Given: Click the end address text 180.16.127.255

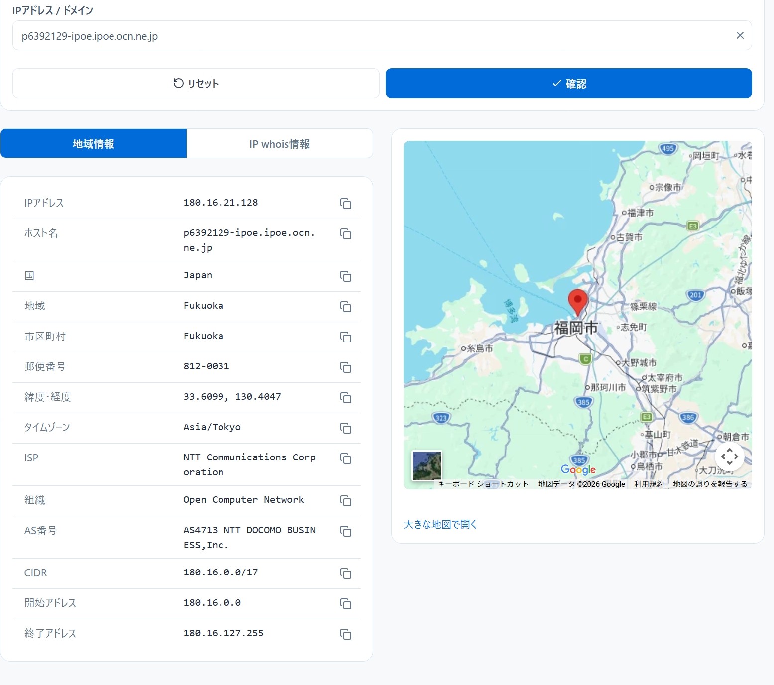Looking at the screenshot, I should [x=223, y=633].
